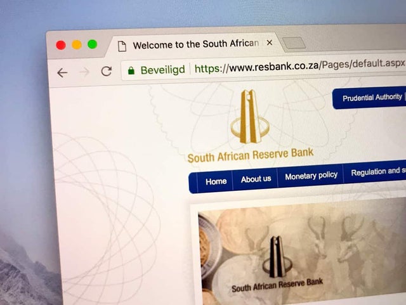Click the green padlock security icon
Viewport: 406px width, 305px height.
tap(131, 70)
